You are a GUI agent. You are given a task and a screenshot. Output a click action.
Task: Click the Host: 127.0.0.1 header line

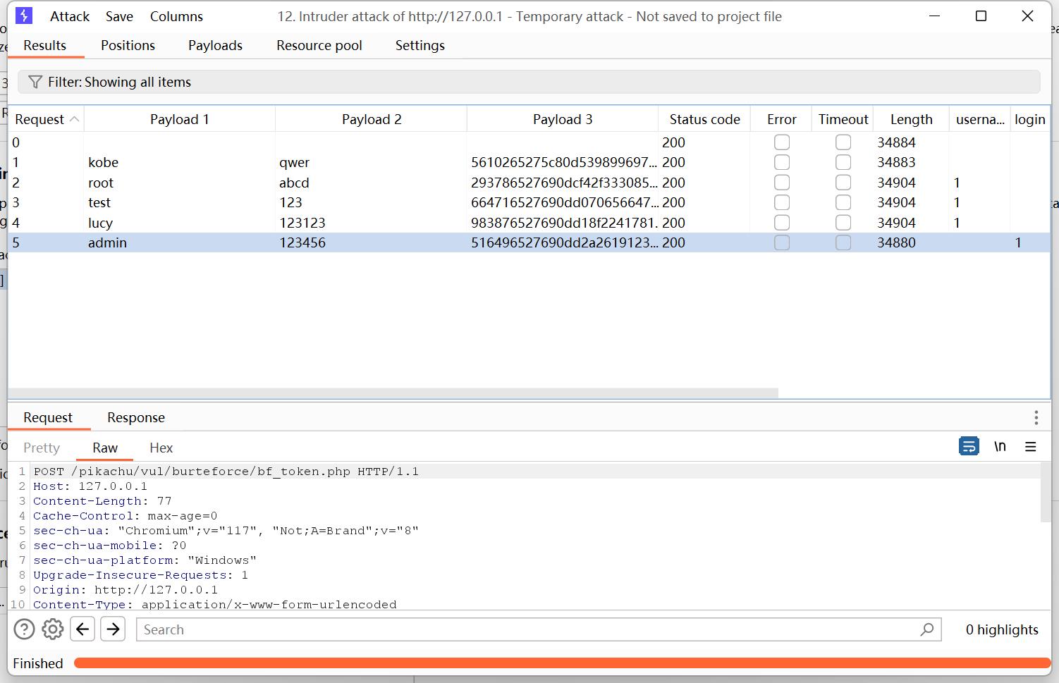tap(90, 486)
